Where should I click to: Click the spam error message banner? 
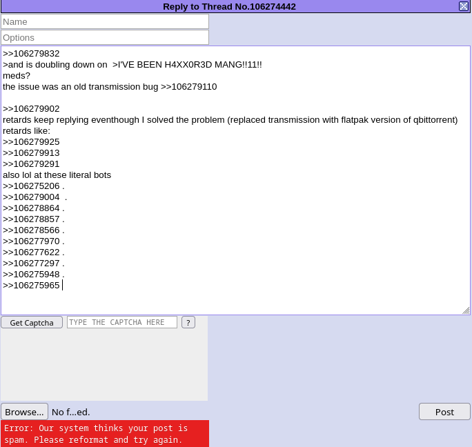104,434
